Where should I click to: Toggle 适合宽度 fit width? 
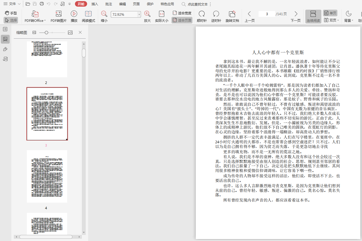tap(182, 13)
